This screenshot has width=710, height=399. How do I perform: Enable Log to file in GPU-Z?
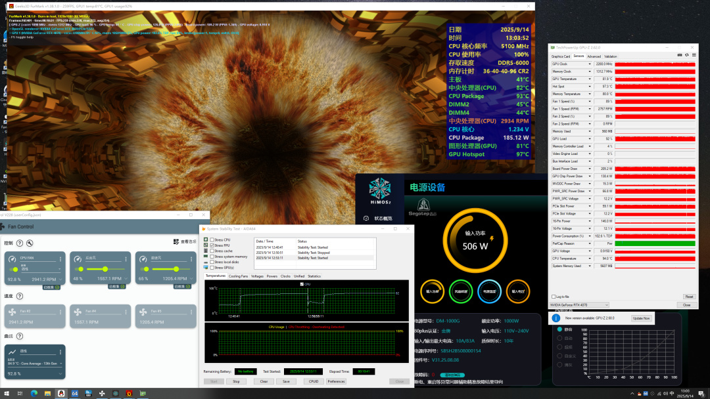point(554,297)
